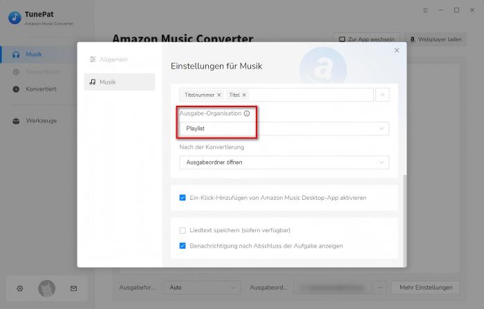The width and height of the screenshot is (484, 309).
Task: Click the settings gear icon in the sidebar
Action: click(20, 288)
